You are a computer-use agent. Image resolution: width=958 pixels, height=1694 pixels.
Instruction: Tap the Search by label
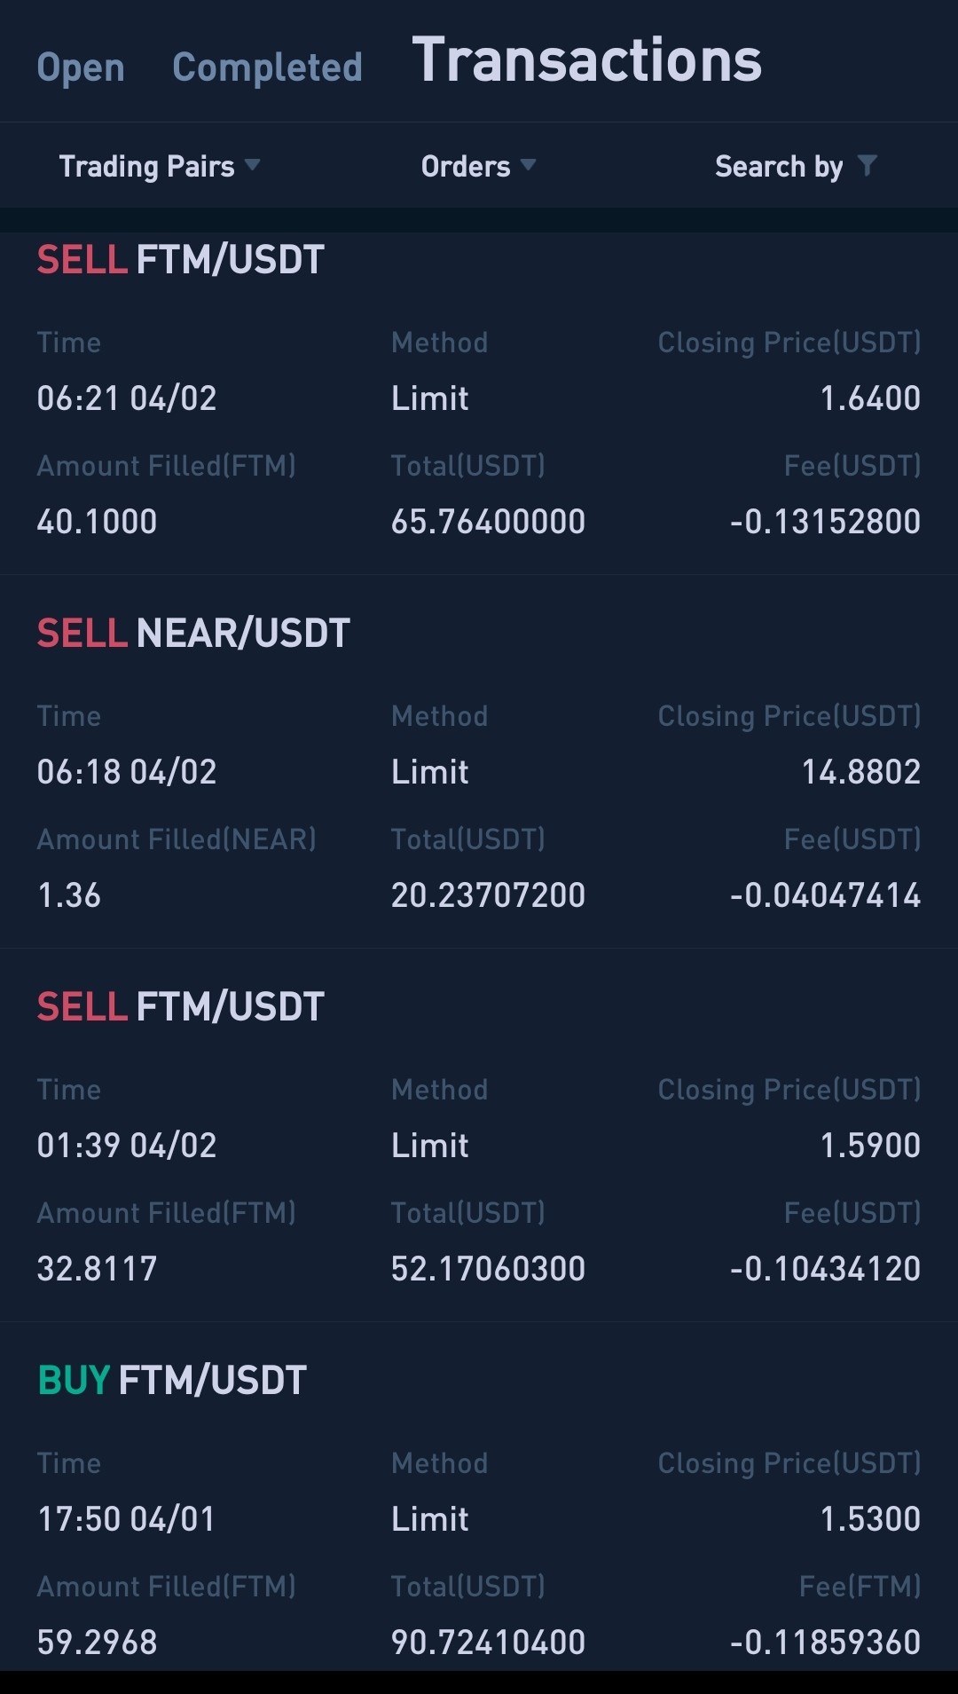[779, 167]
